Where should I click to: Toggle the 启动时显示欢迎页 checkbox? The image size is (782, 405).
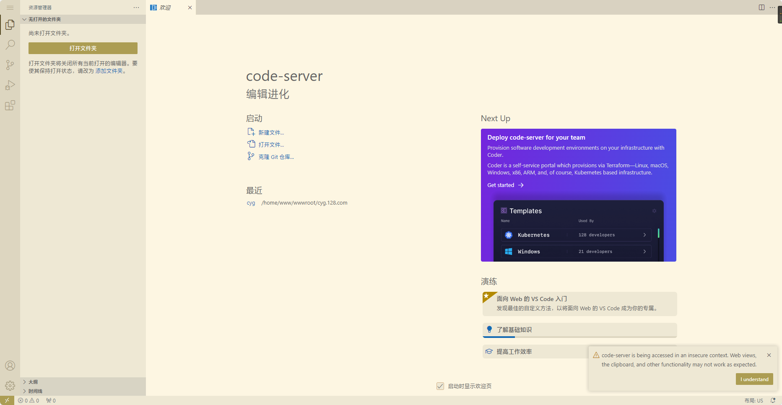[x=440, y=386]
